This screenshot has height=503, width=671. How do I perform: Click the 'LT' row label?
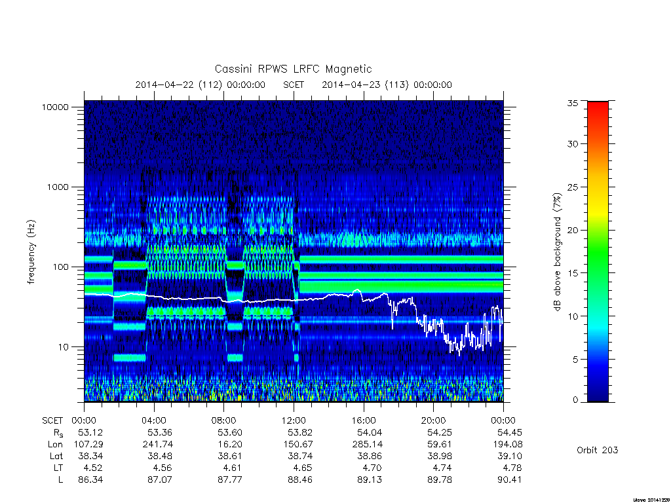coord(58,468)
